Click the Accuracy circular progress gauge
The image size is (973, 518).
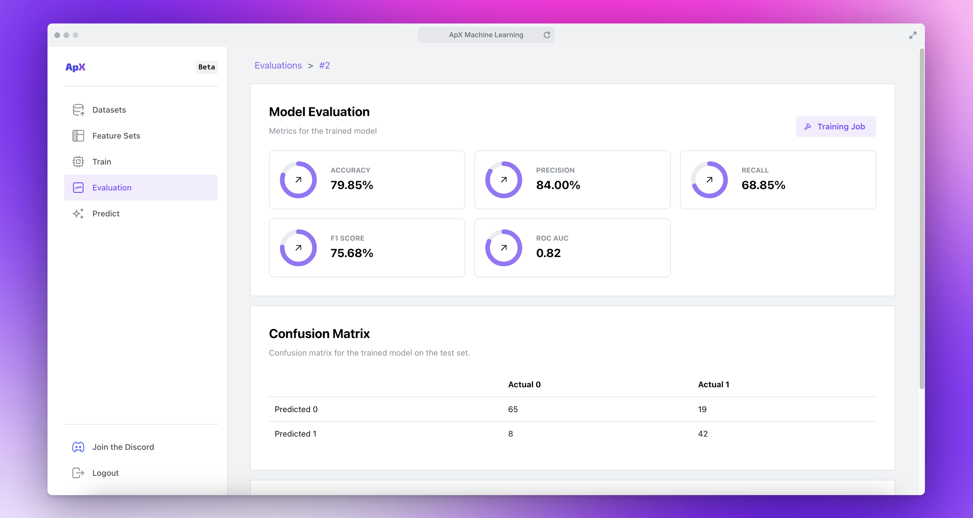298,180
